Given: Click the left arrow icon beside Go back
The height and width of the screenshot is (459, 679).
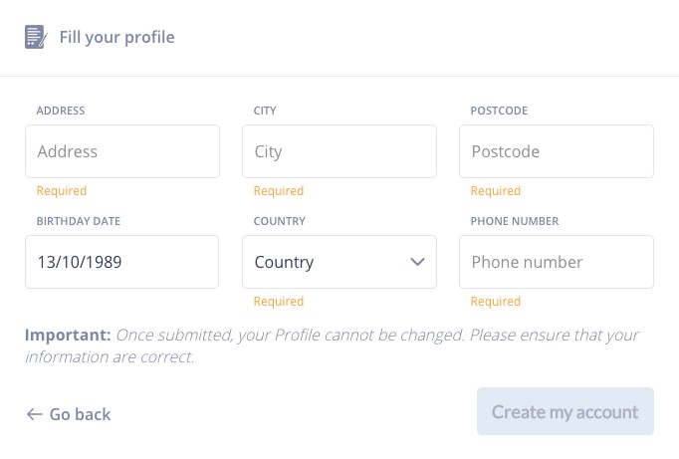Looking at the screenshot, I should point(35,414).
